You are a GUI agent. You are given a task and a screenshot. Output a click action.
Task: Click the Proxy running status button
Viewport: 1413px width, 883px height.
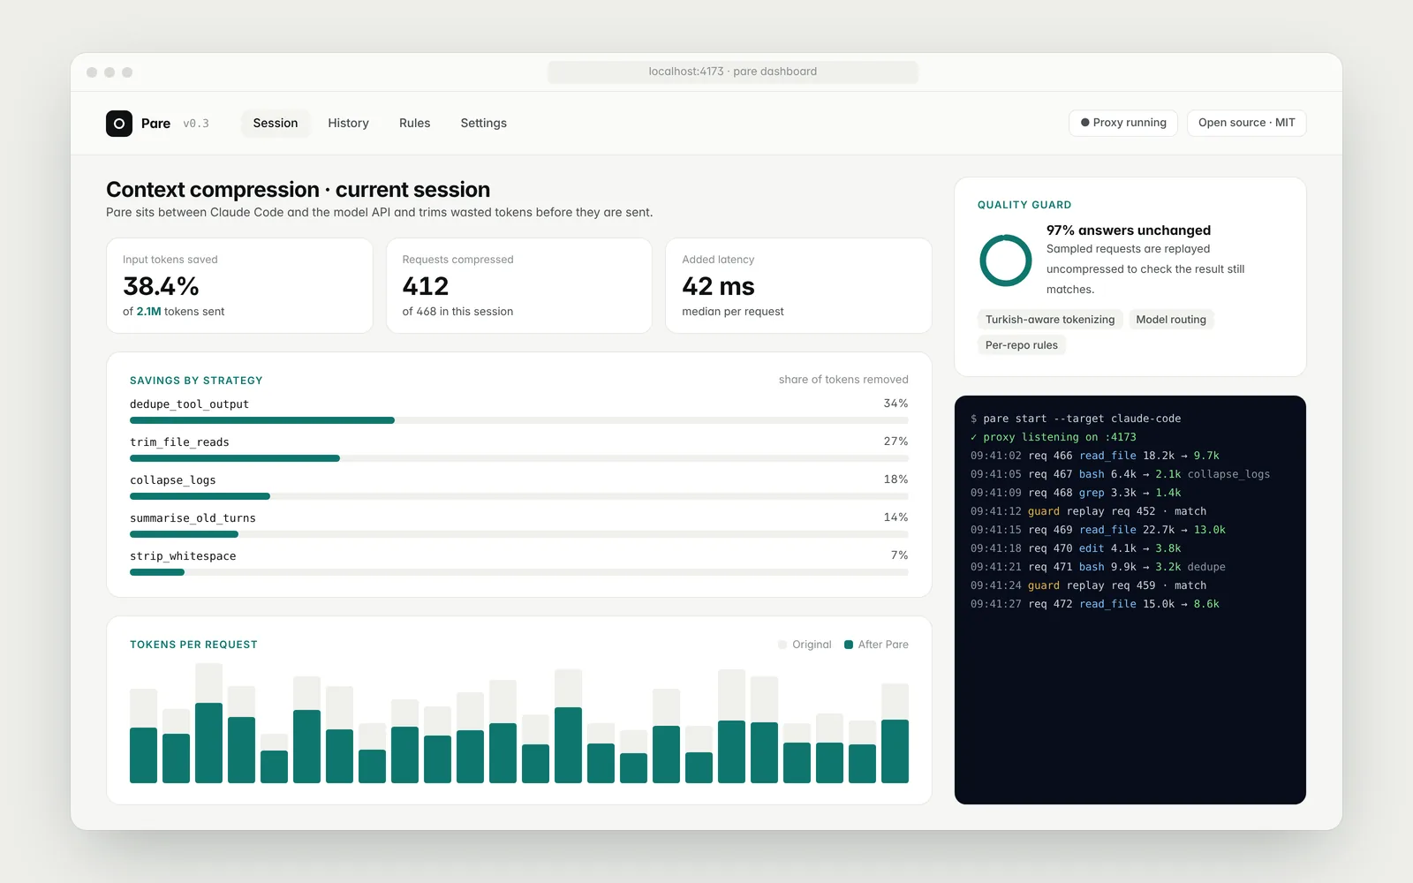point(1123,123)
